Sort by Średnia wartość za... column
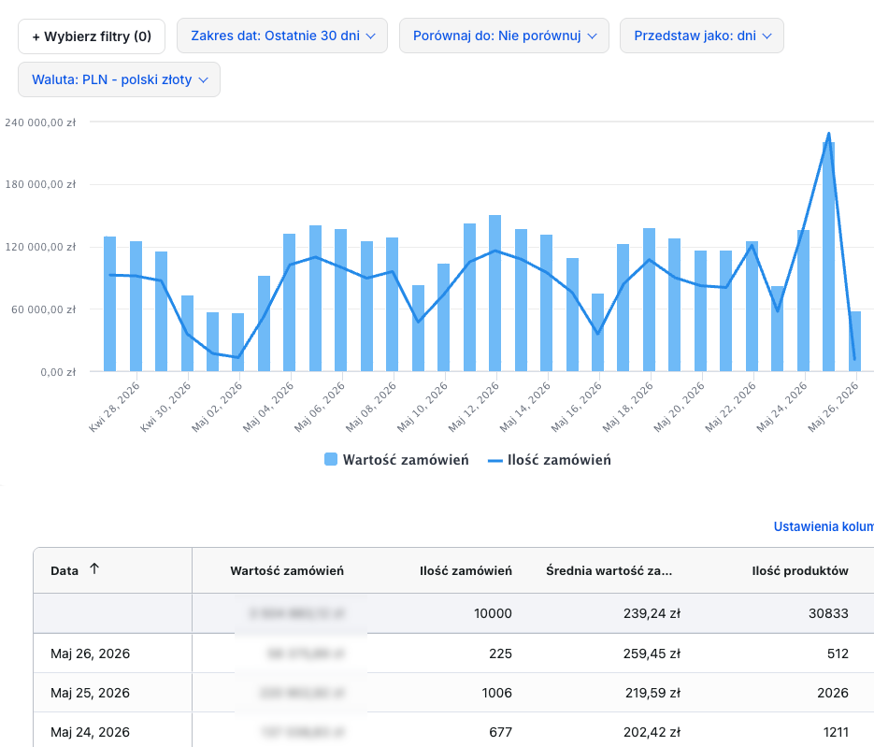The width and height of the screenshot is (874, 747). [609, 571]
